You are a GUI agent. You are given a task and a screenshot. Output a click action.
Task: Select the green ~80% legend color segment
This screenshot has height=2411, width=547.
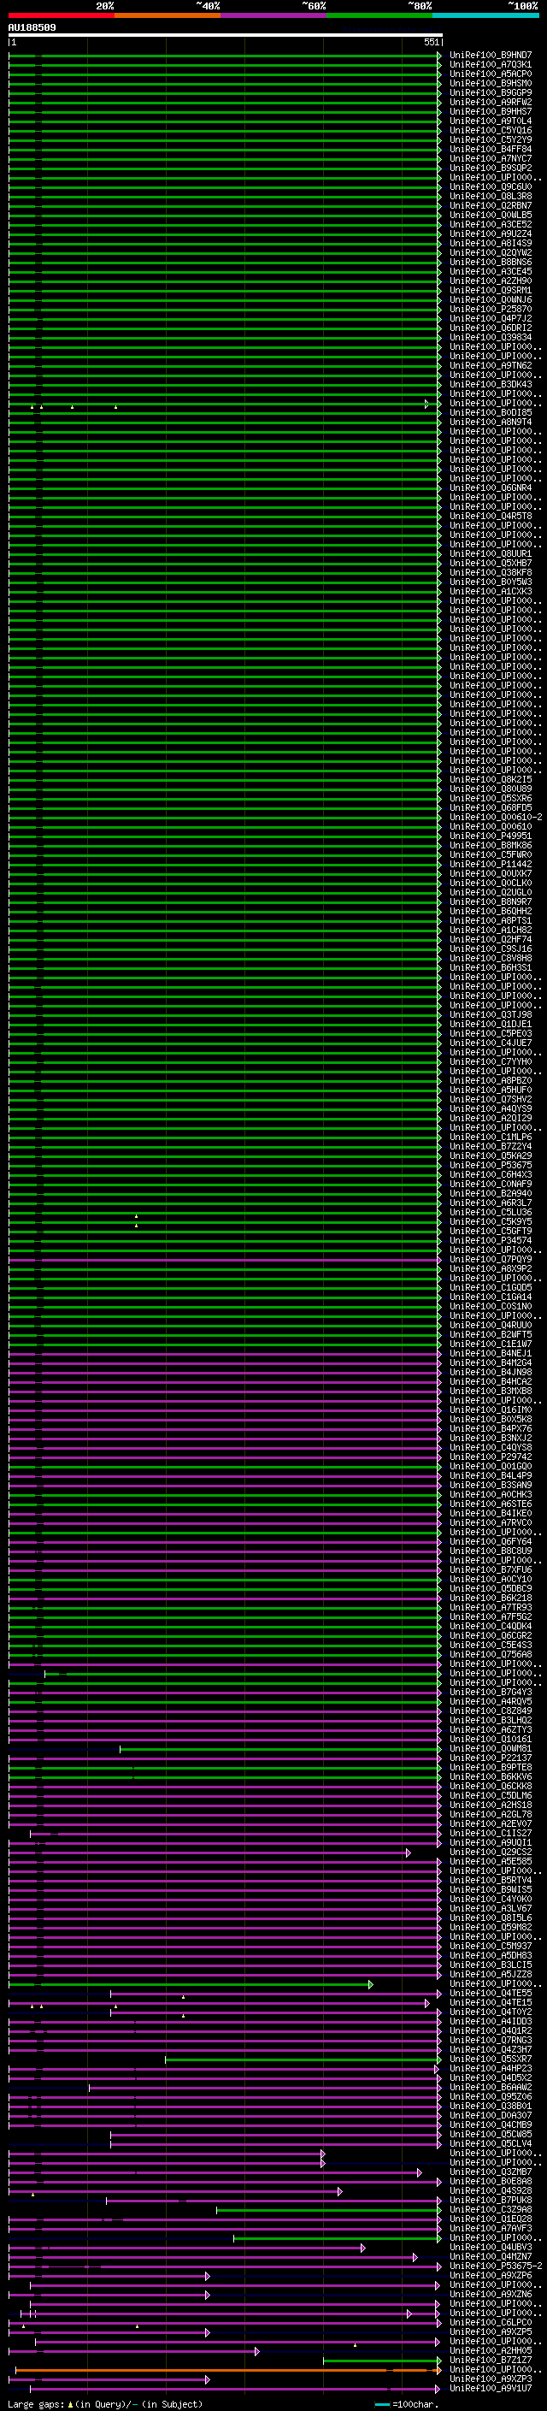tap(379, 15)
